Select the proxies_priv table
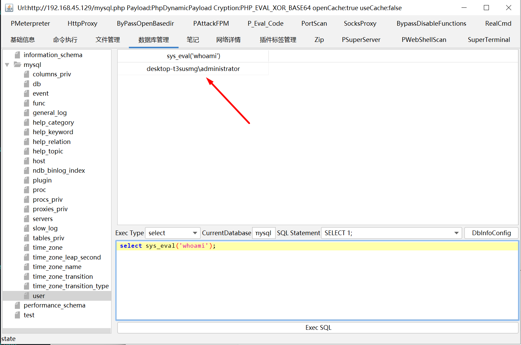The width and height of the screenshot is (521, 345). point(50,209)
